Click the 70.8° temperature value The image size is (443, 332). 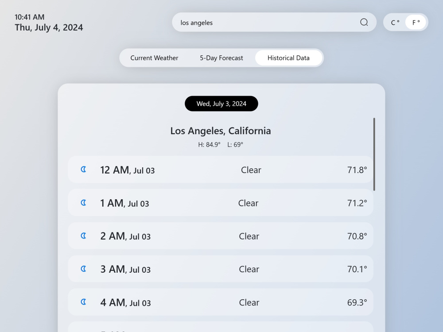(357, 236)
